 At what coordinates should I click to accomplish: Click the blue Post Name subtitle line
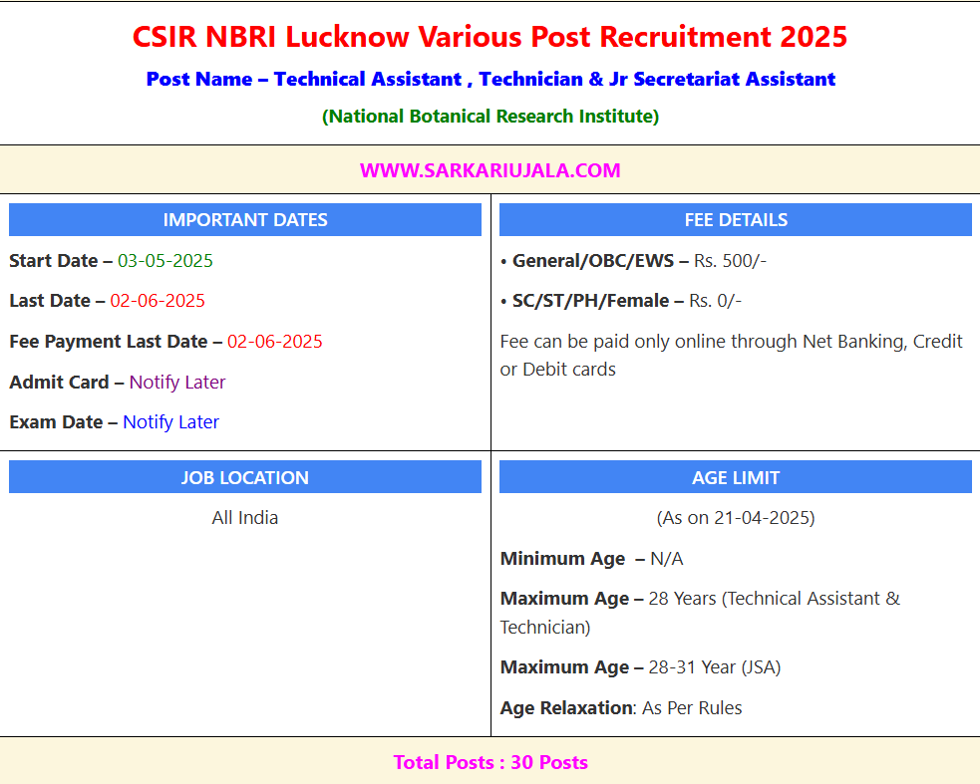pyautogui.click(x=490, y=79)
